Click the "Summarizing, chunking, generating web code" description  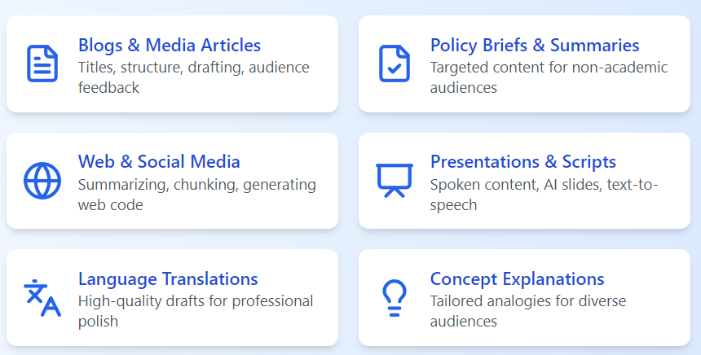tap(196, 194)
